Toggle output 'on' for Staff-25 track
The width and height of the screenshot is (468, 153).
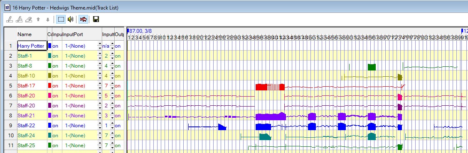[x=118, y=145]
